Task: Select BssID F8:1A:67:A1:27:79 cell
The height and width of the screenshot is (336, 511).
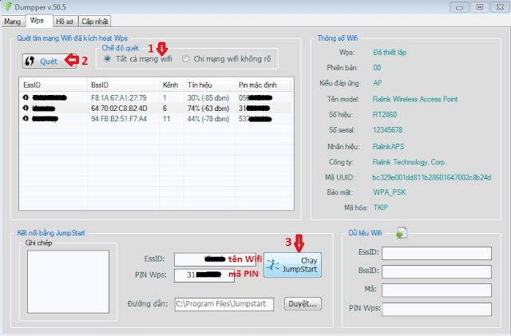Action: (119, 98)
